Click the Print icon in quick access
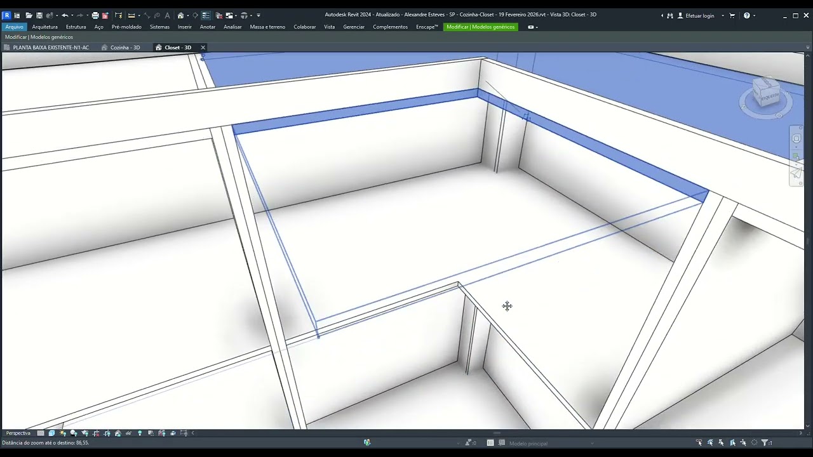Viewport: 813px width, 457px height. coord(95,15)
